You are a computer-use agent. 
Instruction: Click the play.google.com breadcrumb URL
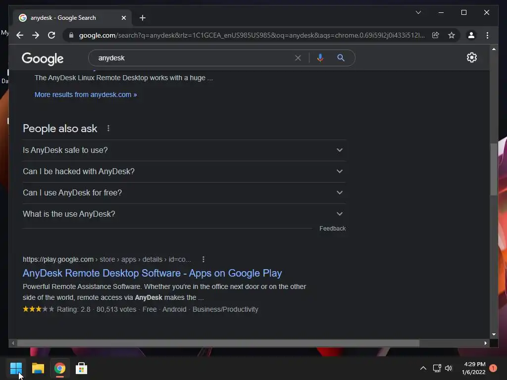coord(107,259)
